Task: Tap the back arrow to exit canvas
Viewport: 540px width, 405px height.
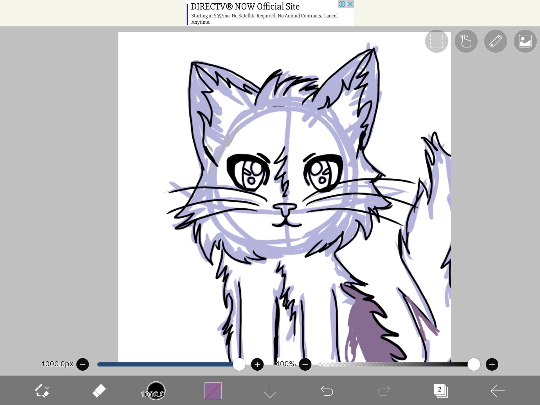Action: (x=498, y=391)
